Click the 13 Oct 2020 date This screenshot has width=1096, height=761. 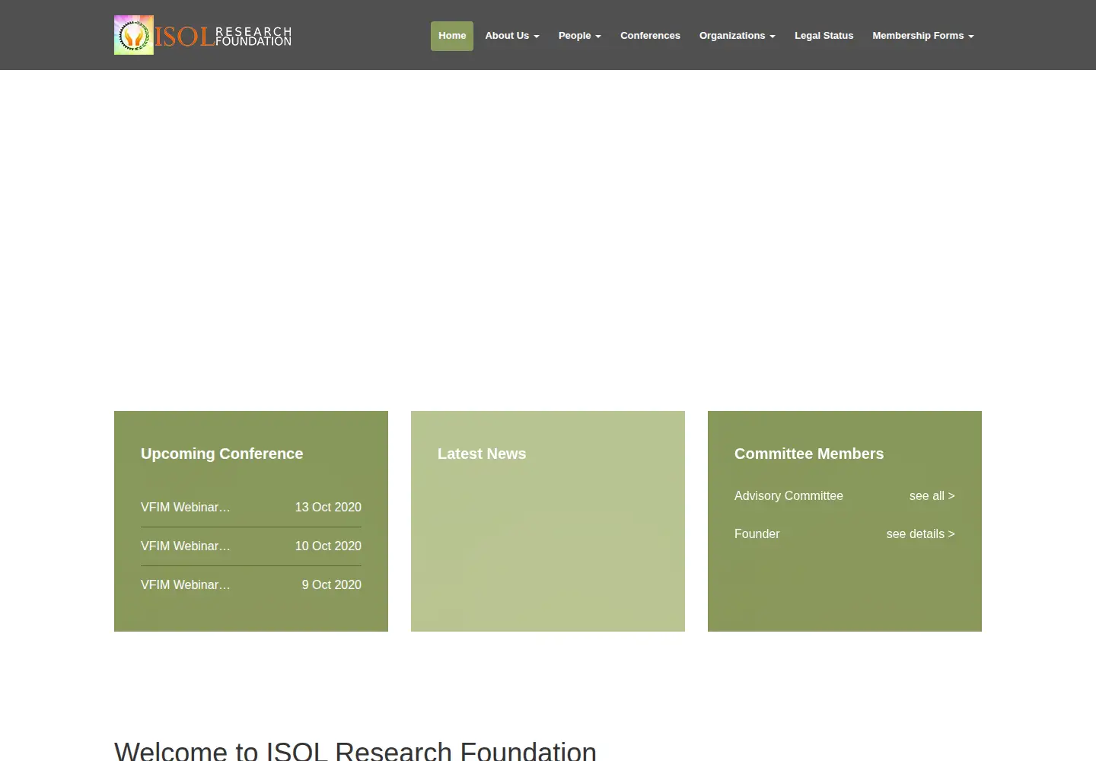[328, 508]
